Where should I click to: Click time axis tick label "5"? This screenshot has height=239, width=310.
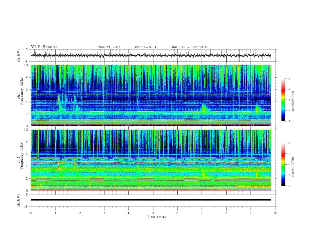[x=153, y=213]
